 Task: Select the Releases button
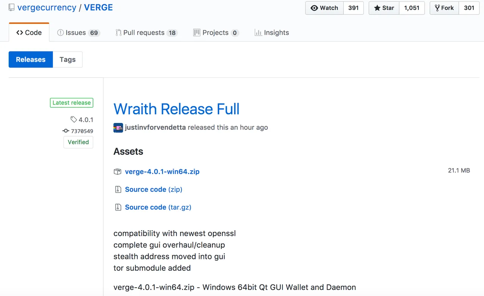[x=31, y=59]
